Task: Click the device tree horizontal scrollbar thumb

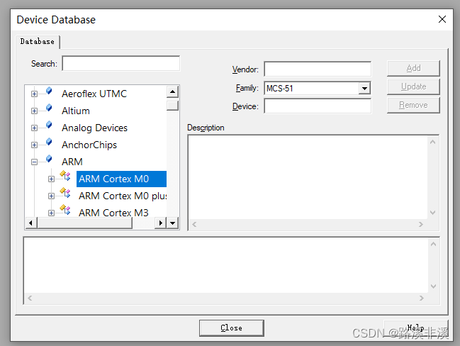Action: click(x=85, y=223)
